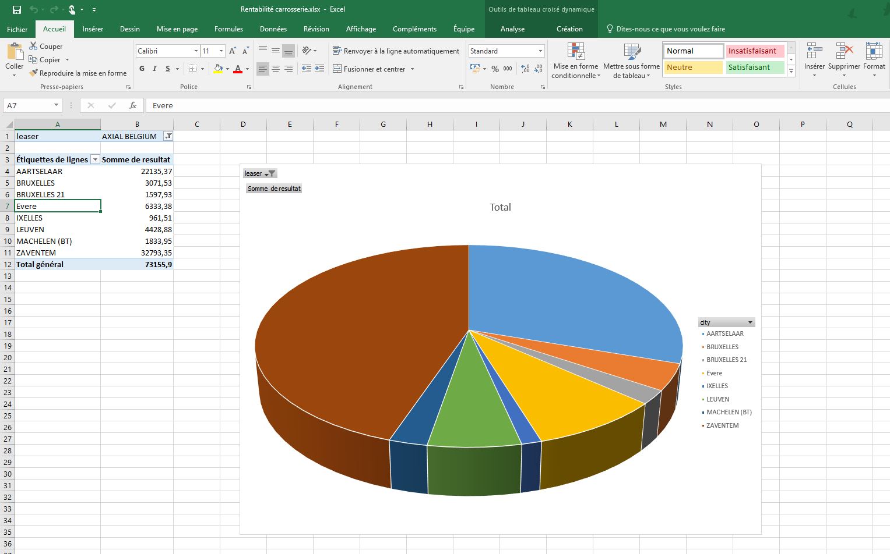
Task: Toggle italic I formatting
Action: 154,69
